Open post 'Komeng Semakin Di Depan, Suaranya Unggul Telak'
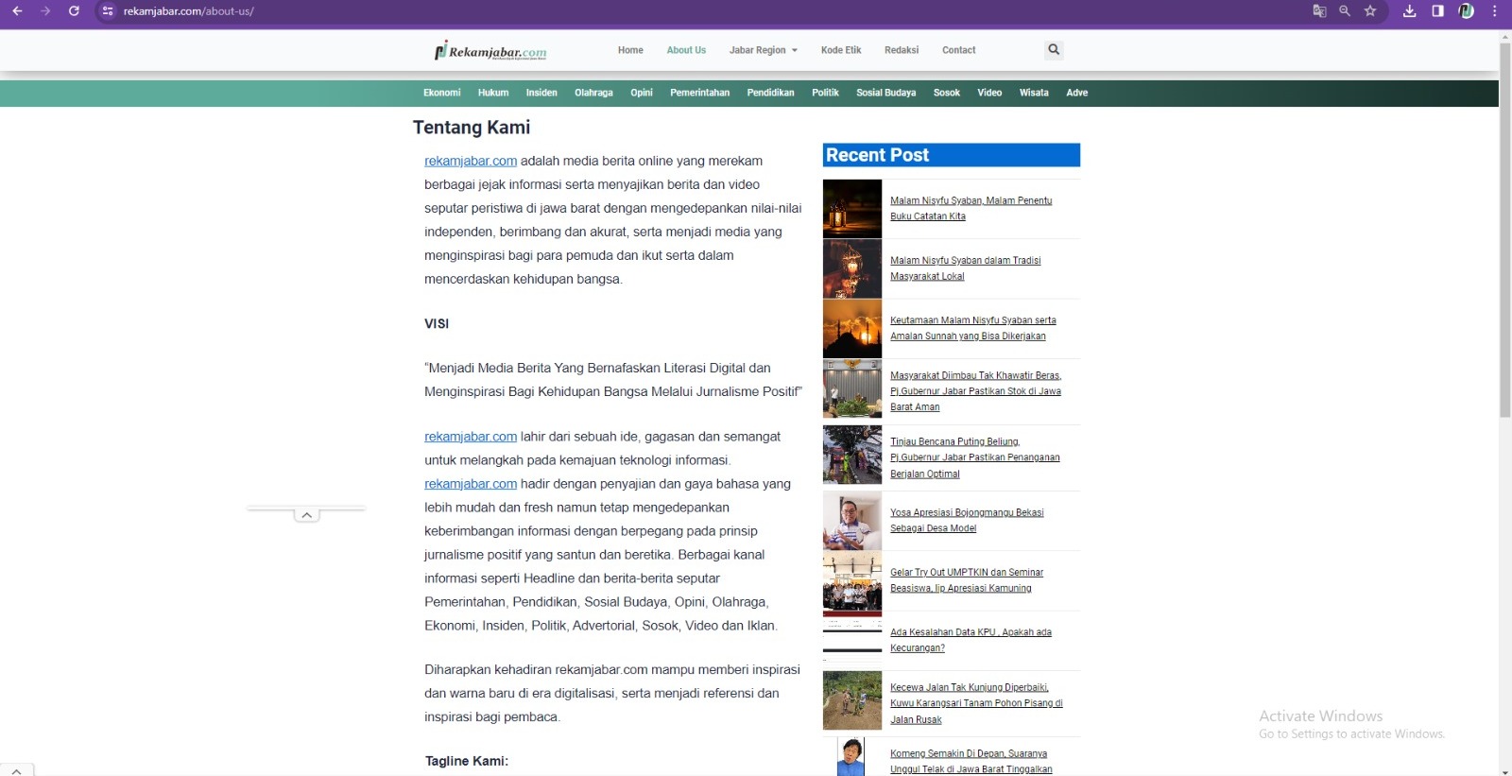 971,761
